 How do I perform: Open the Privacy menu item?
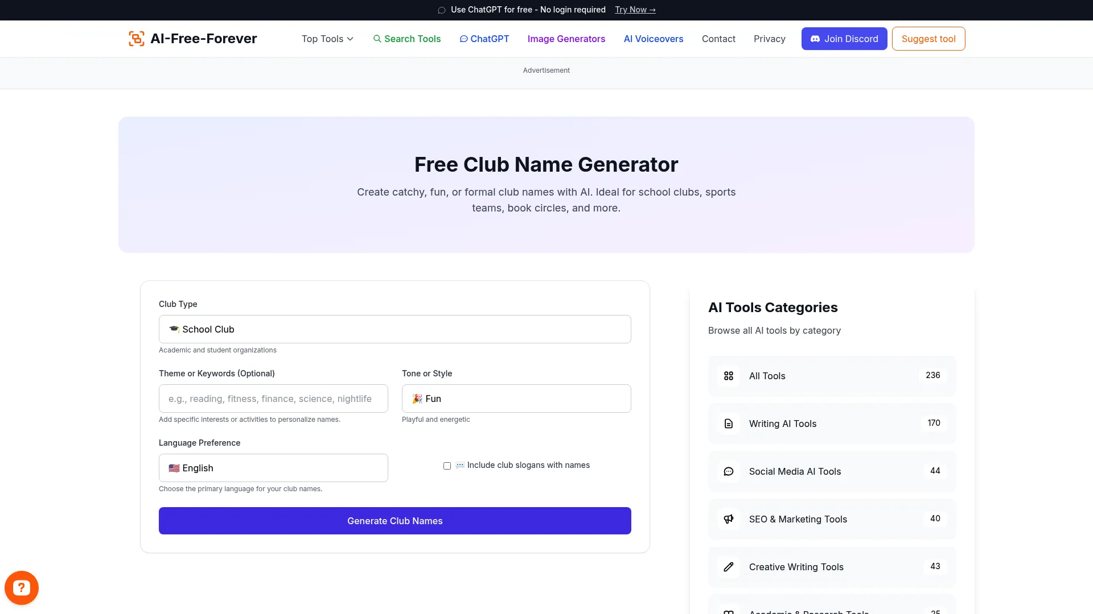(x=769, y=39)
